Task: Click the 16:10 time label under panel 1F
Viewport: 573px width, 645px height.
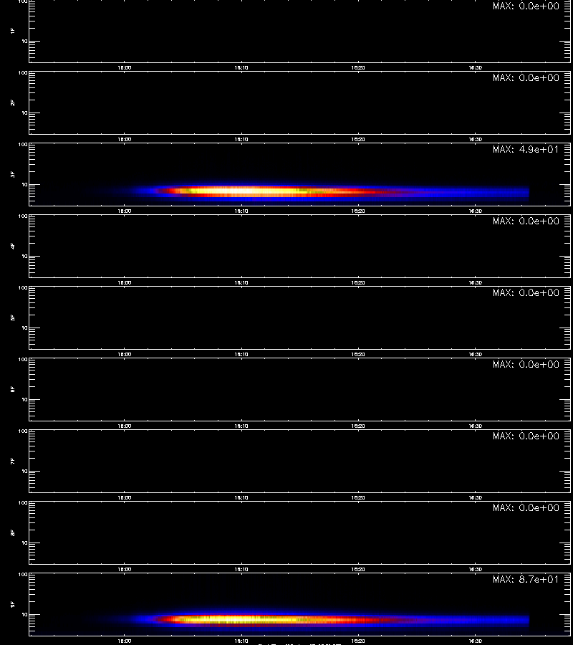Action: [x=241, y=68]
